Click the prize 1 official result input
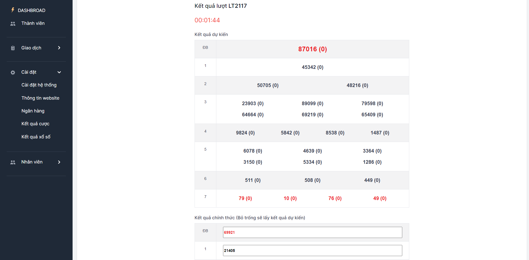The height and width of the screenshot is (260, 529). coord(312,251)
